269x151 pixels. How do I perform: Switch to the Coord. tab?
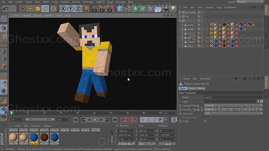(x=192, y=88)
